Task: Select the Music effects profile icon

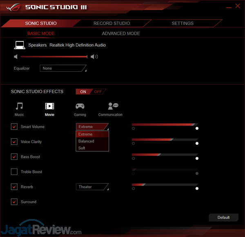Action: click(x=19, y=106)
